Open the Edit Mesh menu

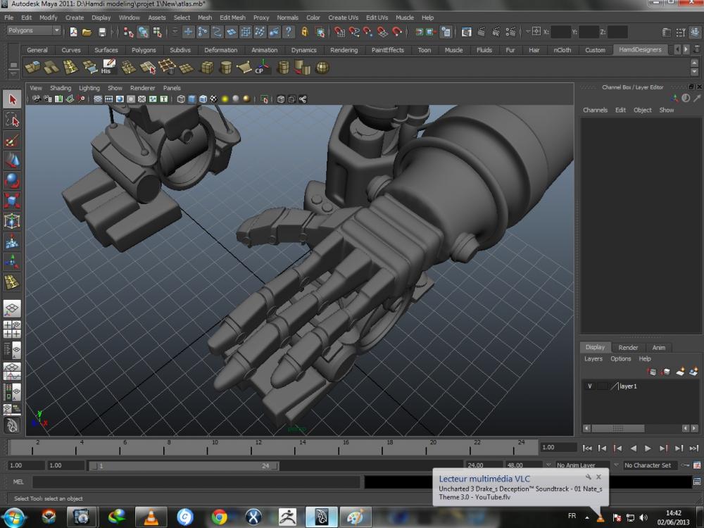tap(232, 18)
